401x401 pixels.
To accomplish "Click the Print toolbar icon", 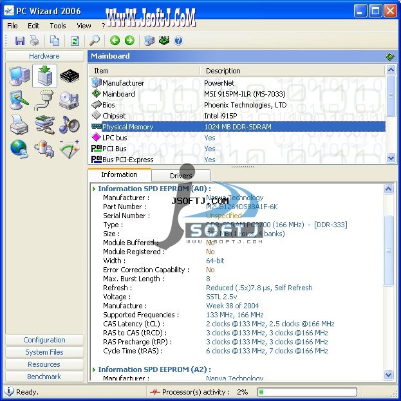I will [35, 41].
